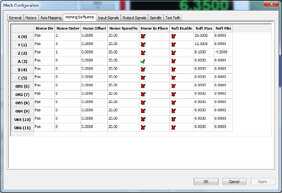The image size is (282, 193).
Task: Select Soft Max value 0.1000 for Z
Action: point(204,53)
